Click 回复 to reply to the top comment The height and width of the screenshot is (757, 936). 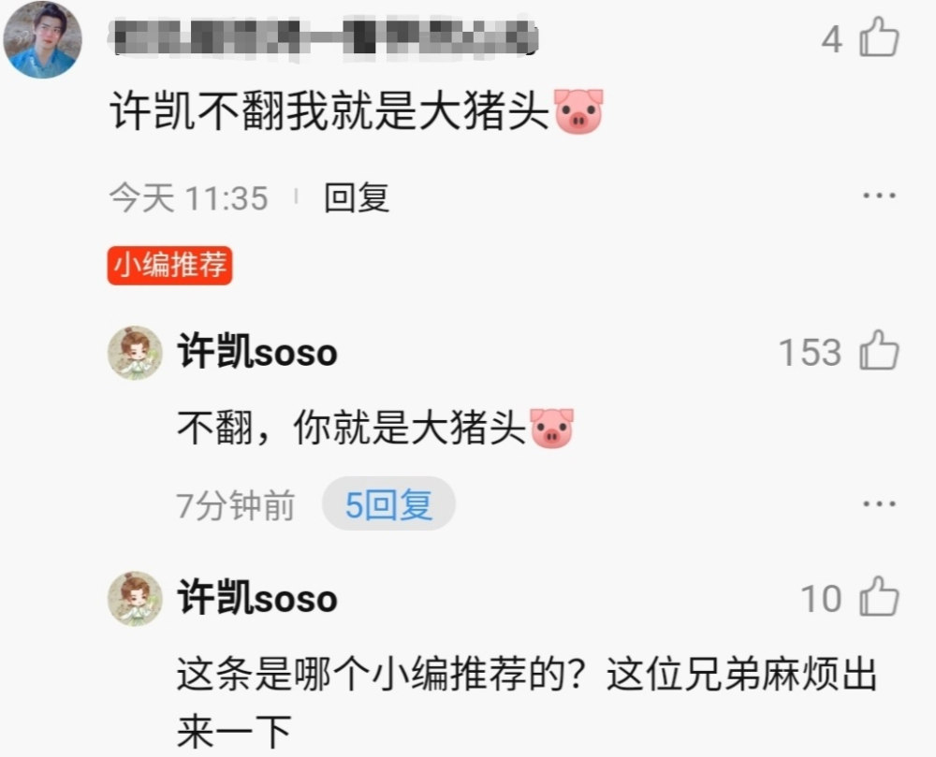tap(357, 197)
